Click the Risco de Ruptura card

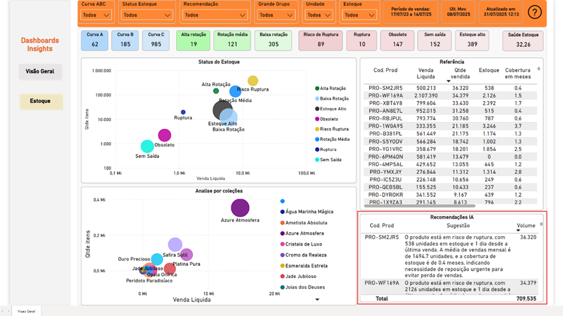pos(320,41)
